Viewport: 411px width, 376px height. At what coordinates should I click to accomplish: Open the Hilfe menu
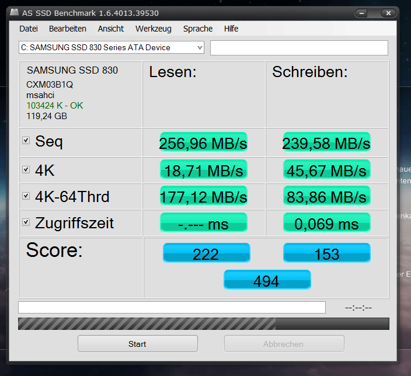[231, 29]
